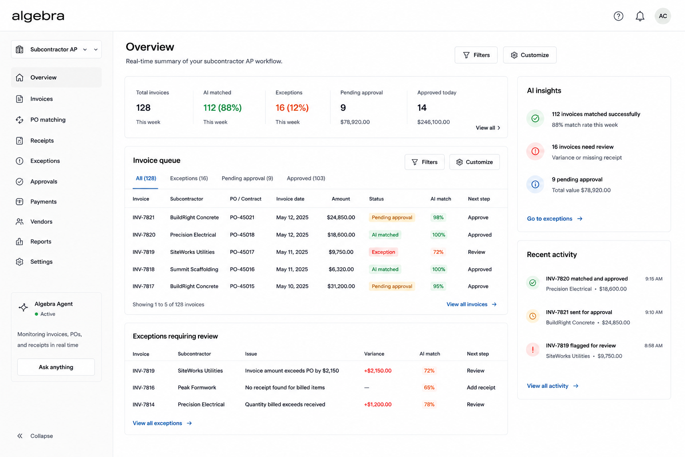Click the Ask anything button
685x457 pixels.
click(56, 367)
